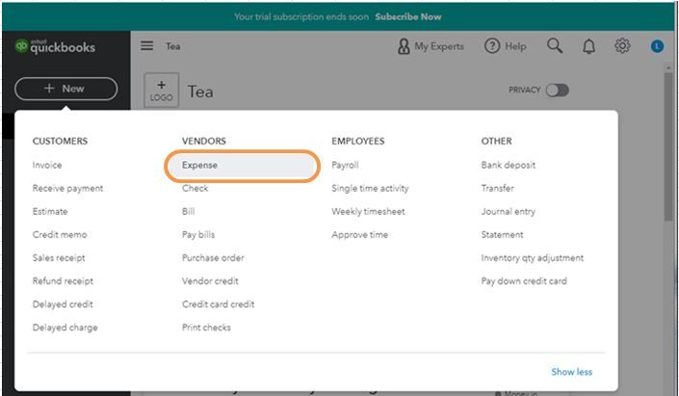Select Invoice under Customers
This screenshot has width=679, height=396.
[47, 165]
